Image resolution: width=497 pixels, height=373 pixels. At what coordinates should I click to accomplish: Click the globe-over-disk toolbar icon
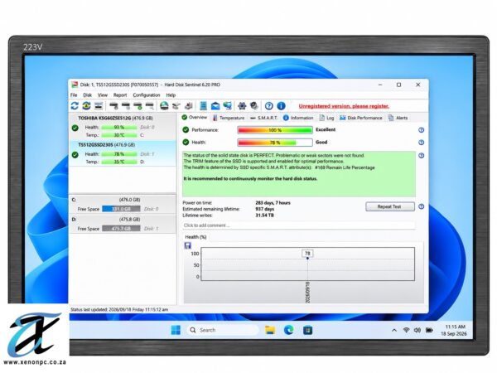tap(164, 105)
